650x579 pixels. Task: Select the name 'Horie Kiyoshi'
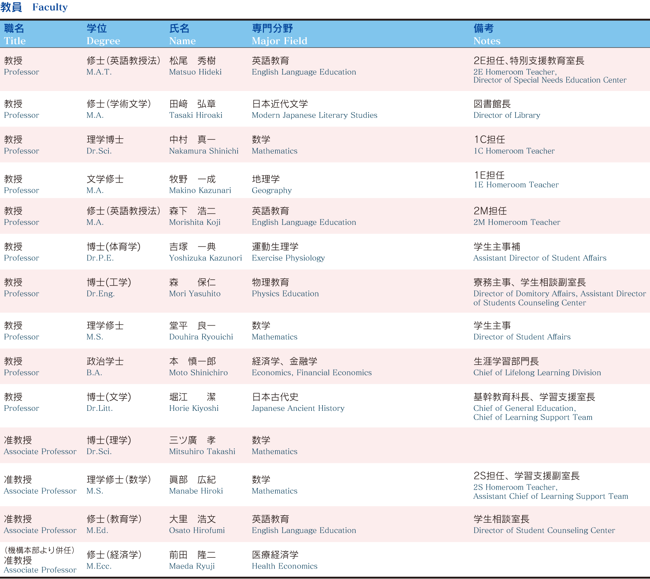tap(194, 408)
